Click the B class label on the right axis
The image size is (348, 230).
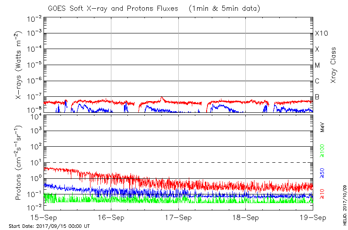317,97
